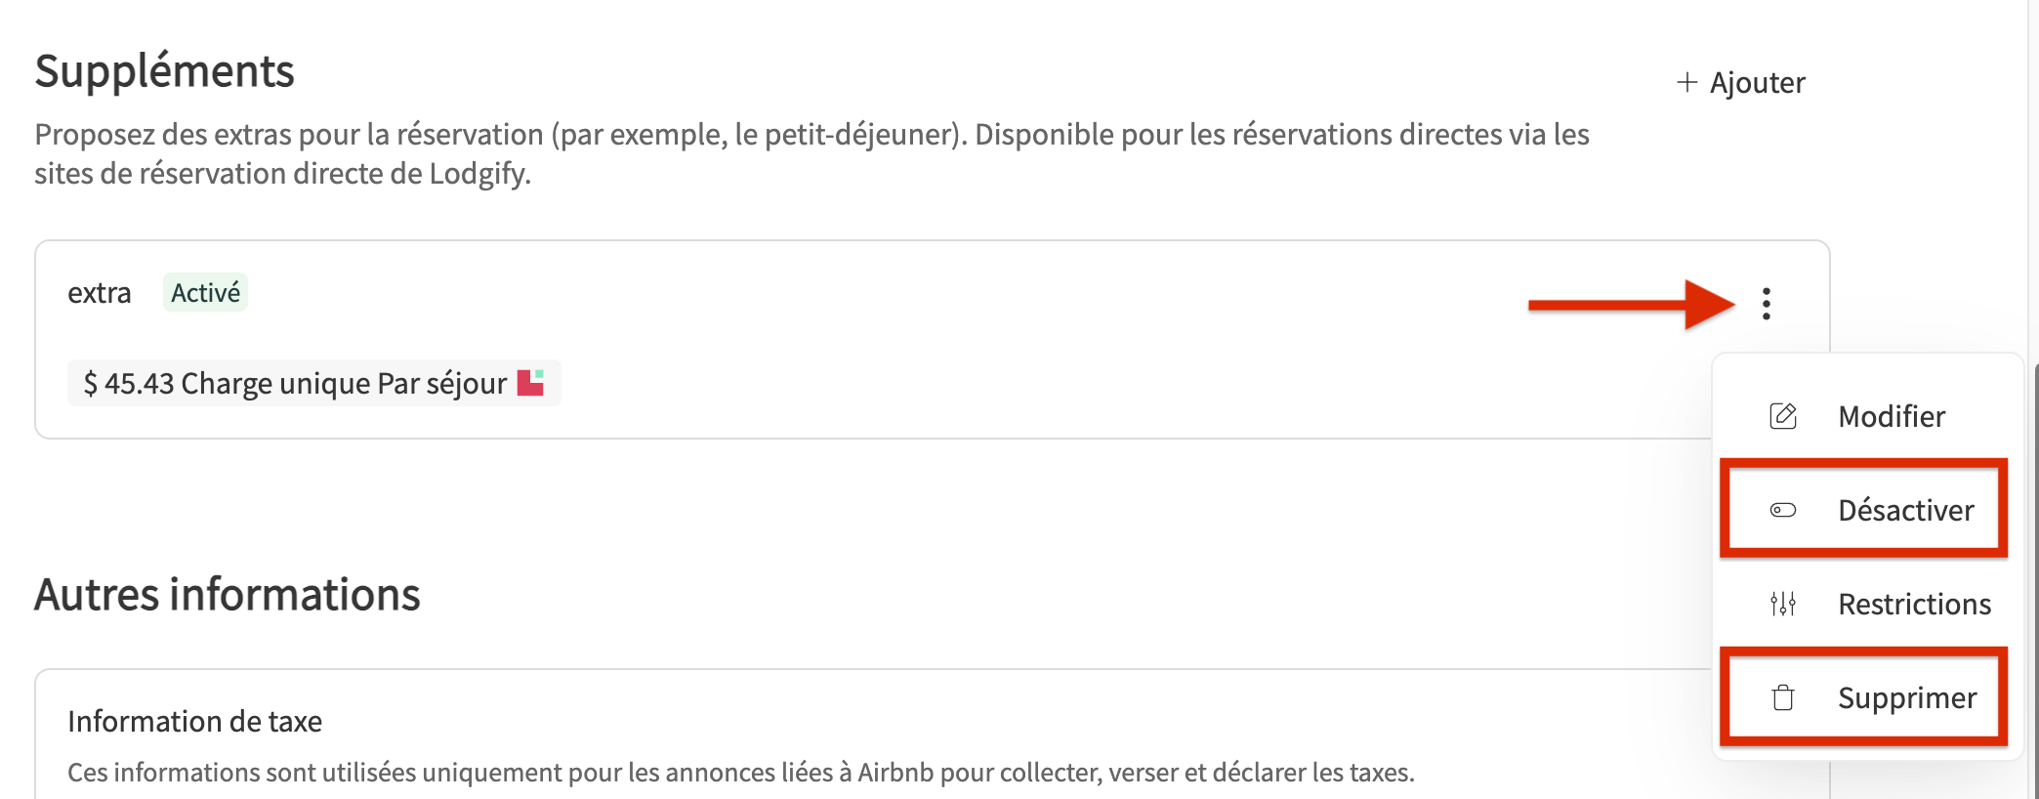Click the trash can icon beside Supprimer
The image size is (2039, 799).
(1783, 697)
